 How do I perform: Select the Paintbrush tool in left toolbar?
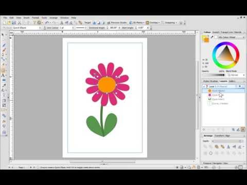pyautogui.click(x=4, y=50)
